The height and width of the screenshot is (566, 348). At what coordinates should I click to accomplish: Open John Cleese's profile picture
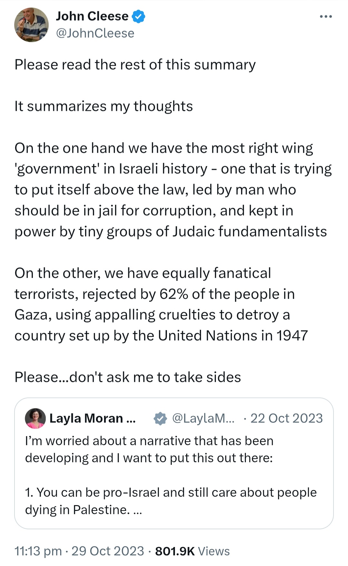pos(31,25)
